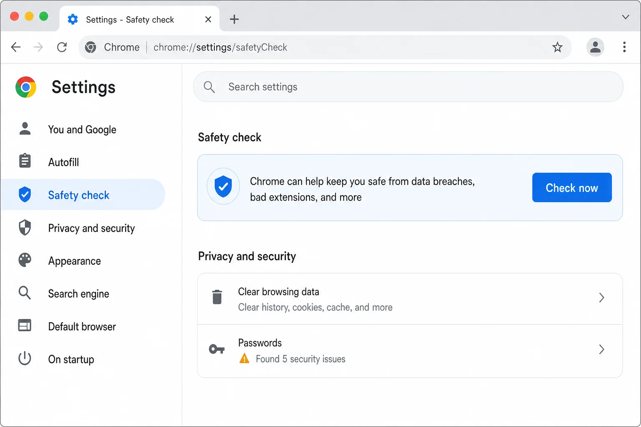Click the Autofill clipboard icon
This screenshot has height=427, width=641.
coord(25,161)
